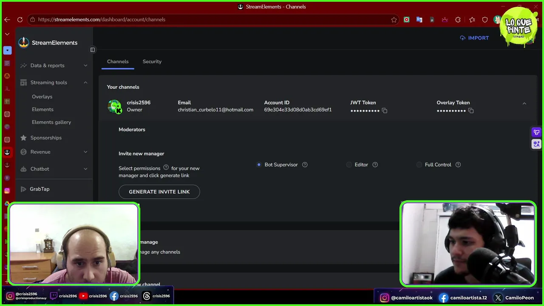Open the favorites list icon

point(472,20)
